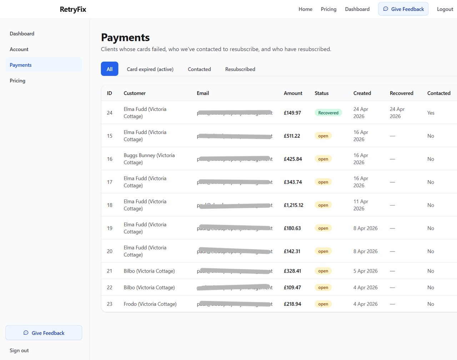This screenshot has height=360, width=457.
Task: Click the Amount column header
Action: (x=293, y=93)
